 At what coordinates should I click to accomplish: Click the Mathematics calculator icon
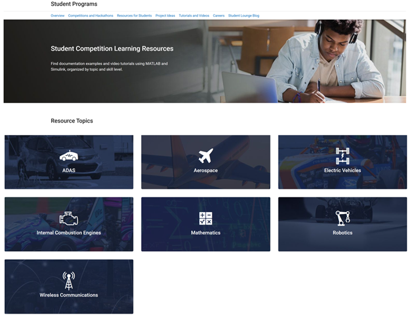tap(206, 219)
